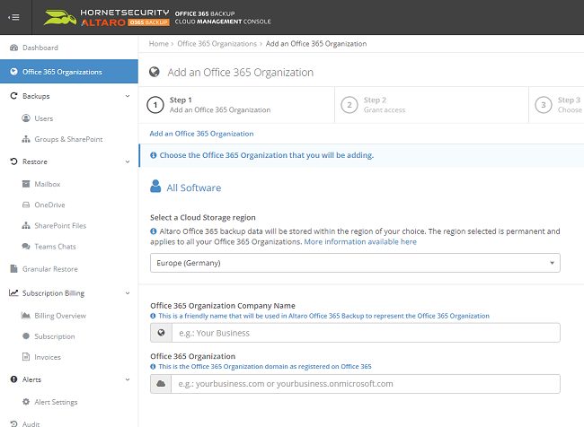Click the Groups & SharePoint hierarchy icon
Image resolution: width=584 pixels, height=427 pixels.
[26, 139]
